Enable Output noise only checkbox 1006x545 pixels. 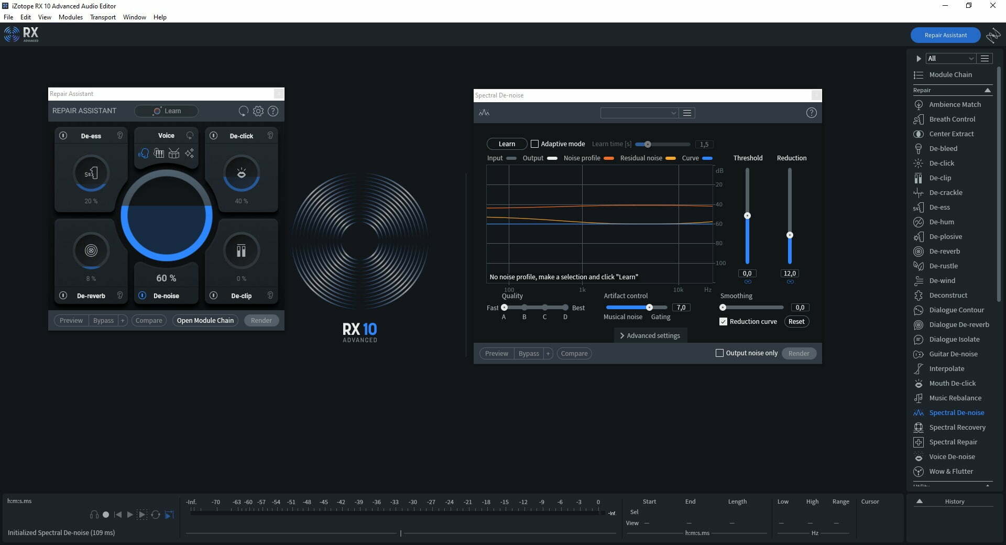pos(719,353)
